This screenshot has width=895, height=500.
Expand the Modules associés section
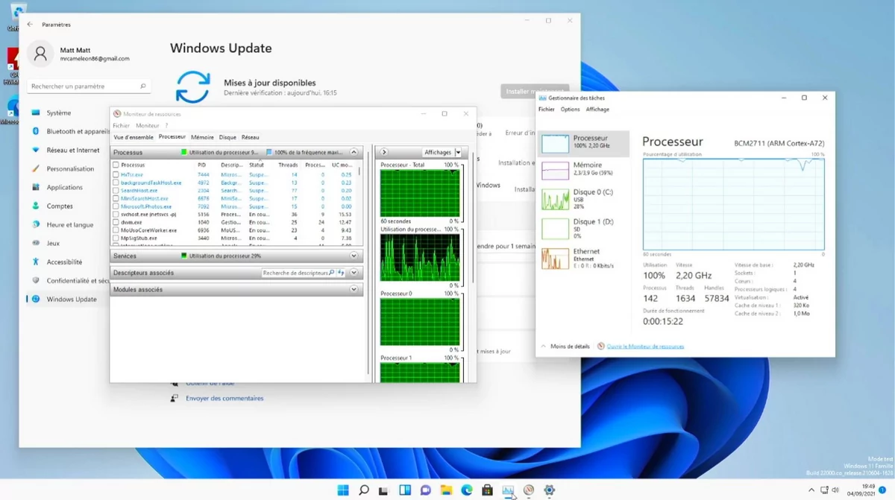[x=354, y=289]
